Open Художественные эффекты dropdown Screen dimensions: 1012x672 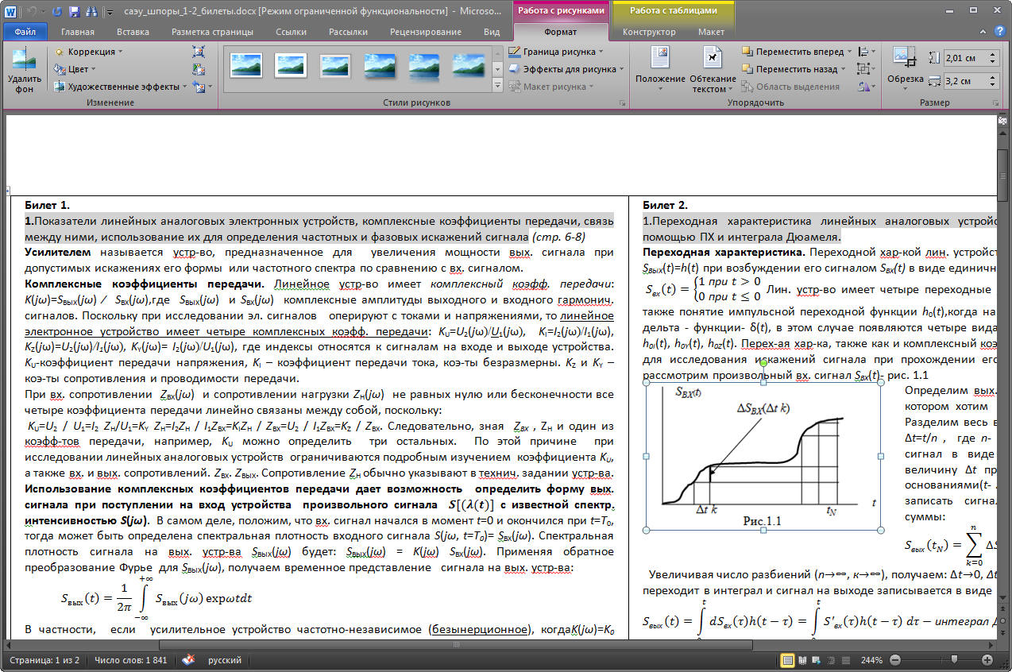(x=122, y=87)
